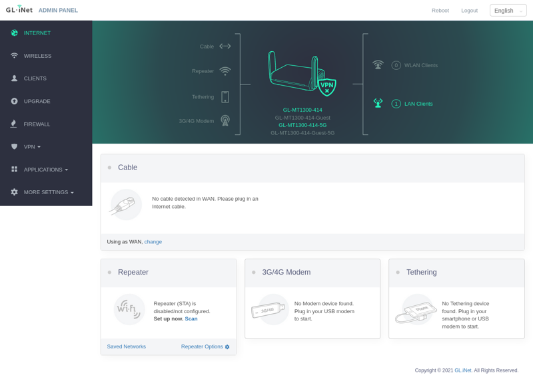Click the Internet globe icon in sidebar
The height and width of the screenshot is (377, 533).
(x=14, y=33)
